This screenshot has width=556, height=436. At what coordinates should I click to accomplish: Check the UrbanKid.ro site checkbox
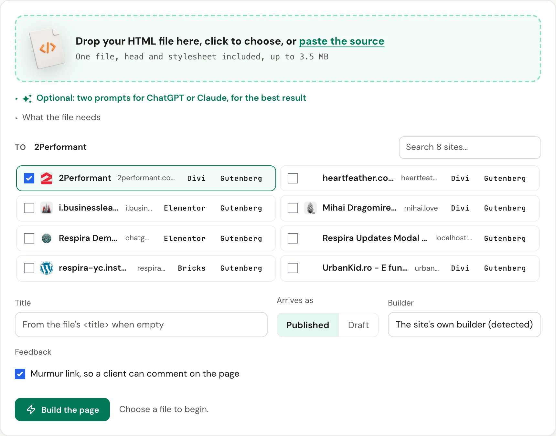pyautogui.click(x=293, y=268)
